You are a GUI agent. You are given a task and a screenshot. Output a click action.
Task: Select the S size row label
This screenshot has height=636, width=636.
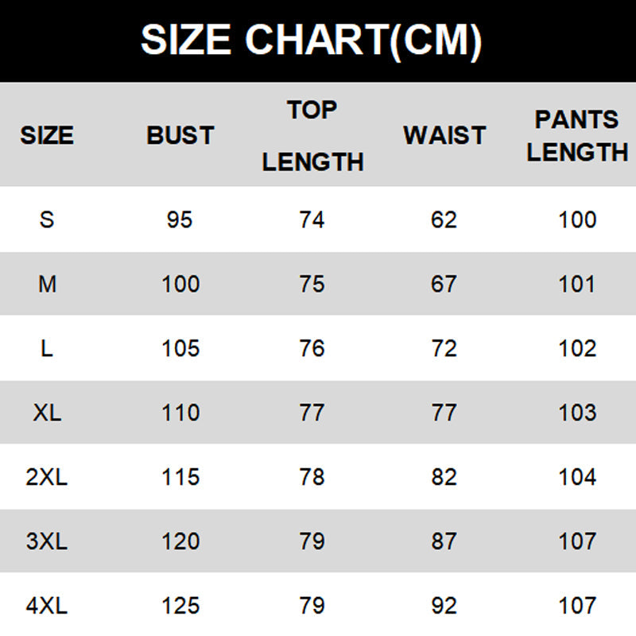[47, 219]
